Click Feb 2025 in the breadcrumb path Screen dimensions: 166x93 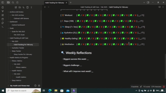104,7
